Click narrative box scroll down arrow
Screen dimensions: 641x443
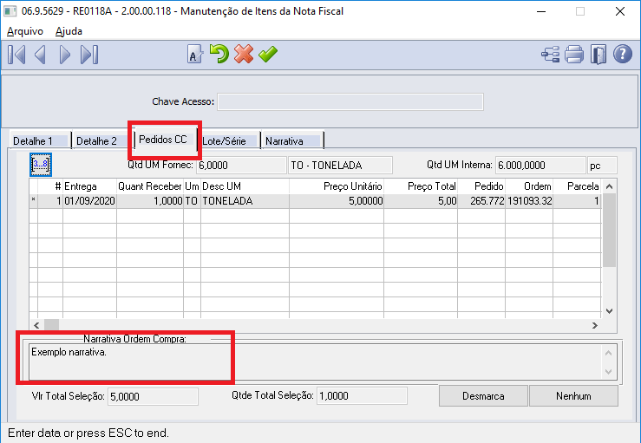tap(608, 372)
